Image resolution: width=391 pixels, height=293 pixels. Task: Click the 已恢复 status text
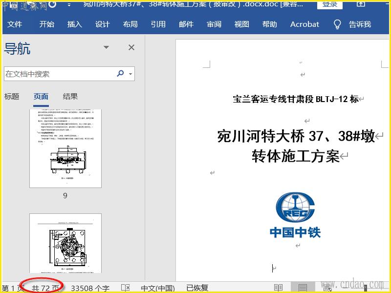pyautogui.click(x=197, y=288)
